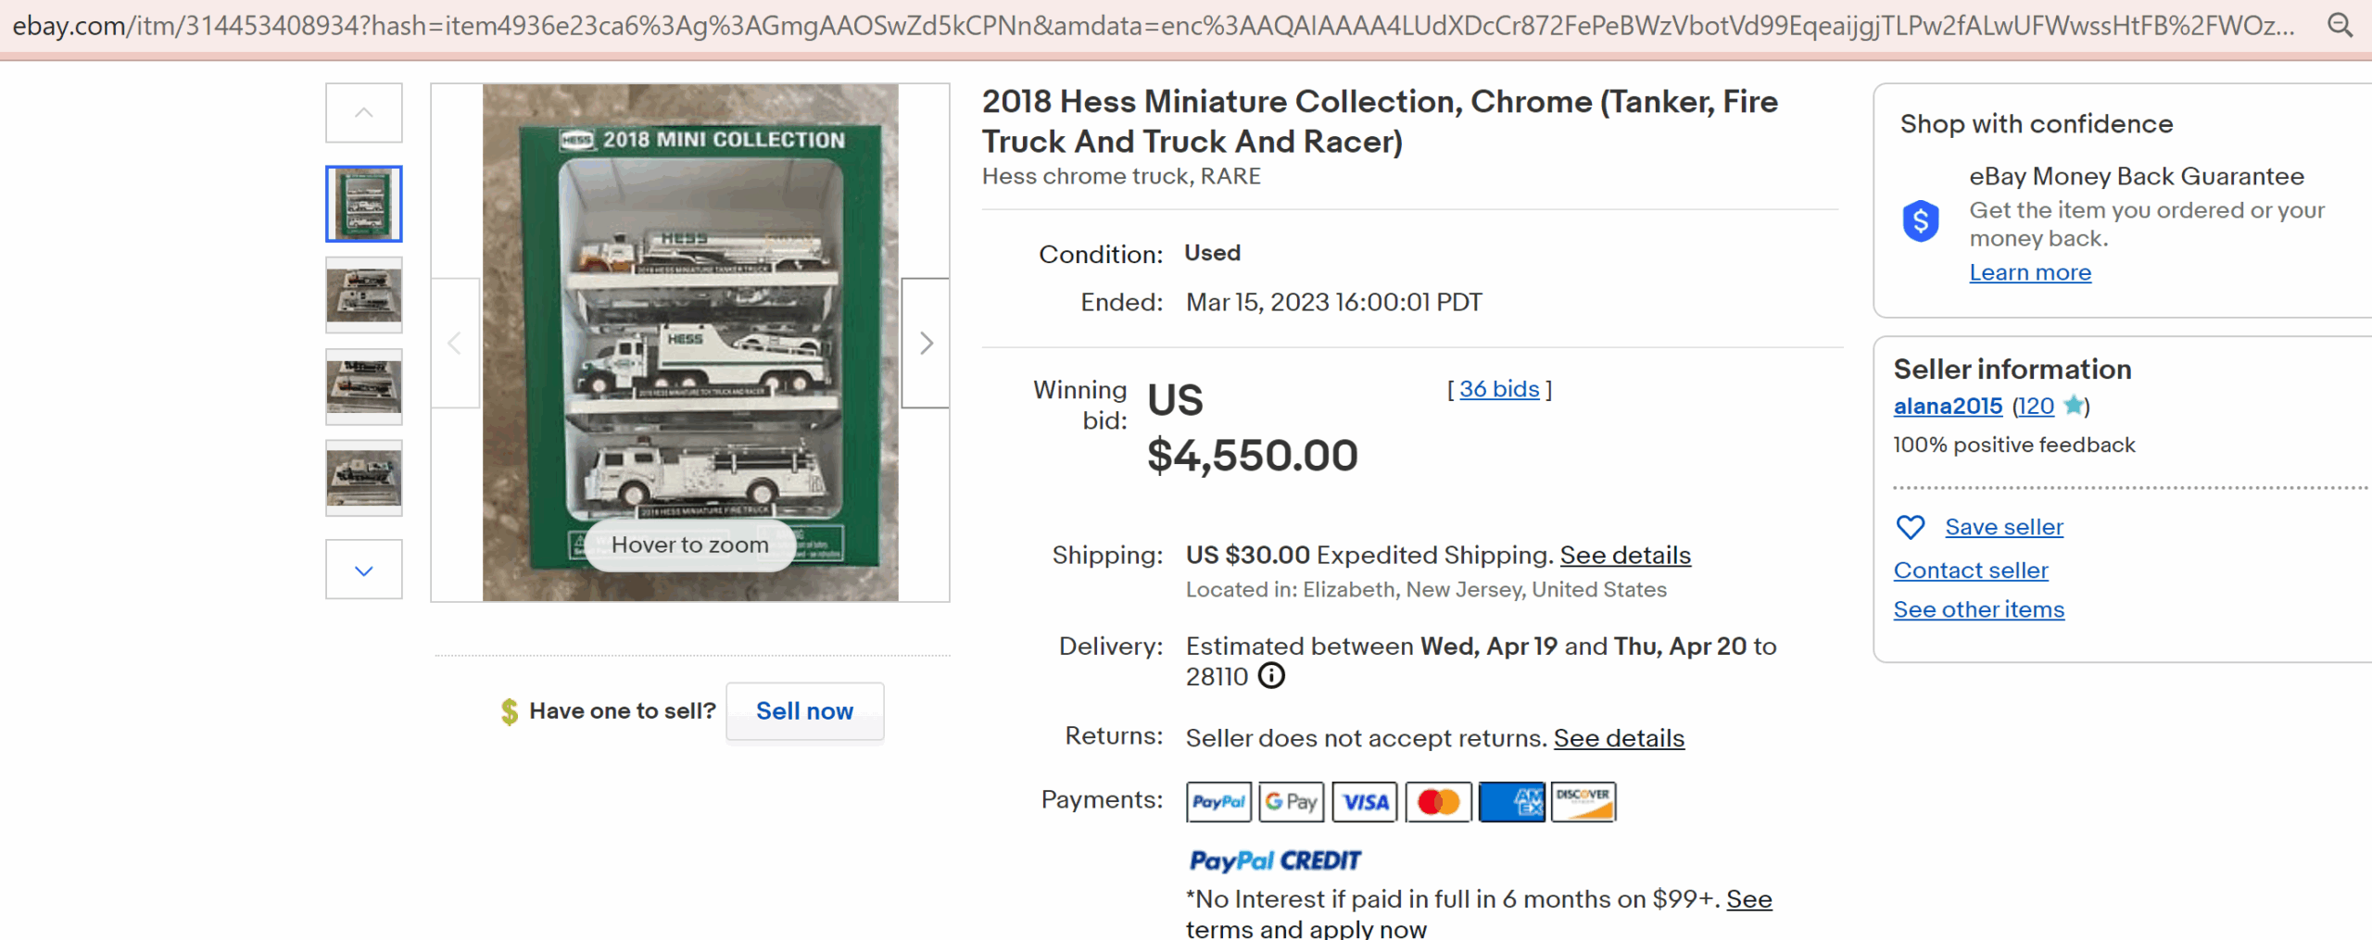
Task: Click the zoom magnifier icon in address bar
Action: tap(2340, 25)
